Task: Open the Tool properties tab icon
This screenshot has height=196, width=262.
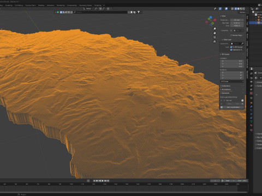Action: 251,73
